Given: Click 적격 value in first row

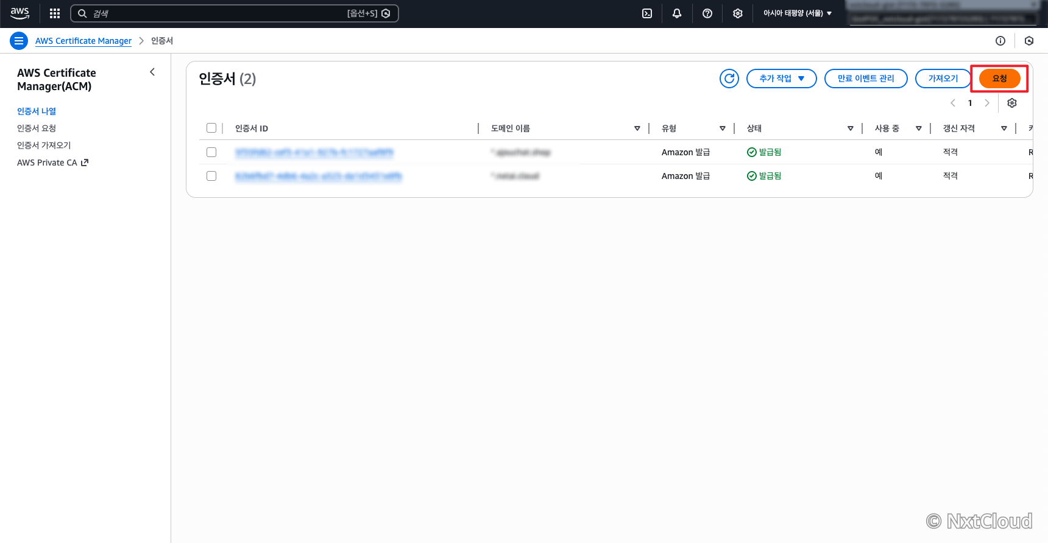Looking at the screenshot, I should pyautogui.click(x=951, y=152).
